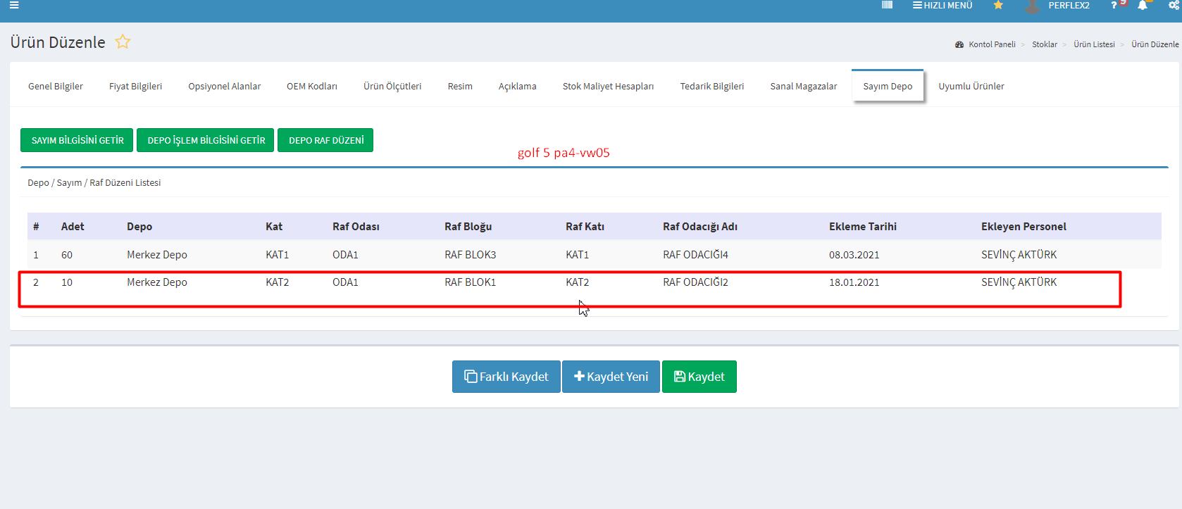Click the barcode icon in top bar
1182x509 pixels.
(x=887, y=5)
